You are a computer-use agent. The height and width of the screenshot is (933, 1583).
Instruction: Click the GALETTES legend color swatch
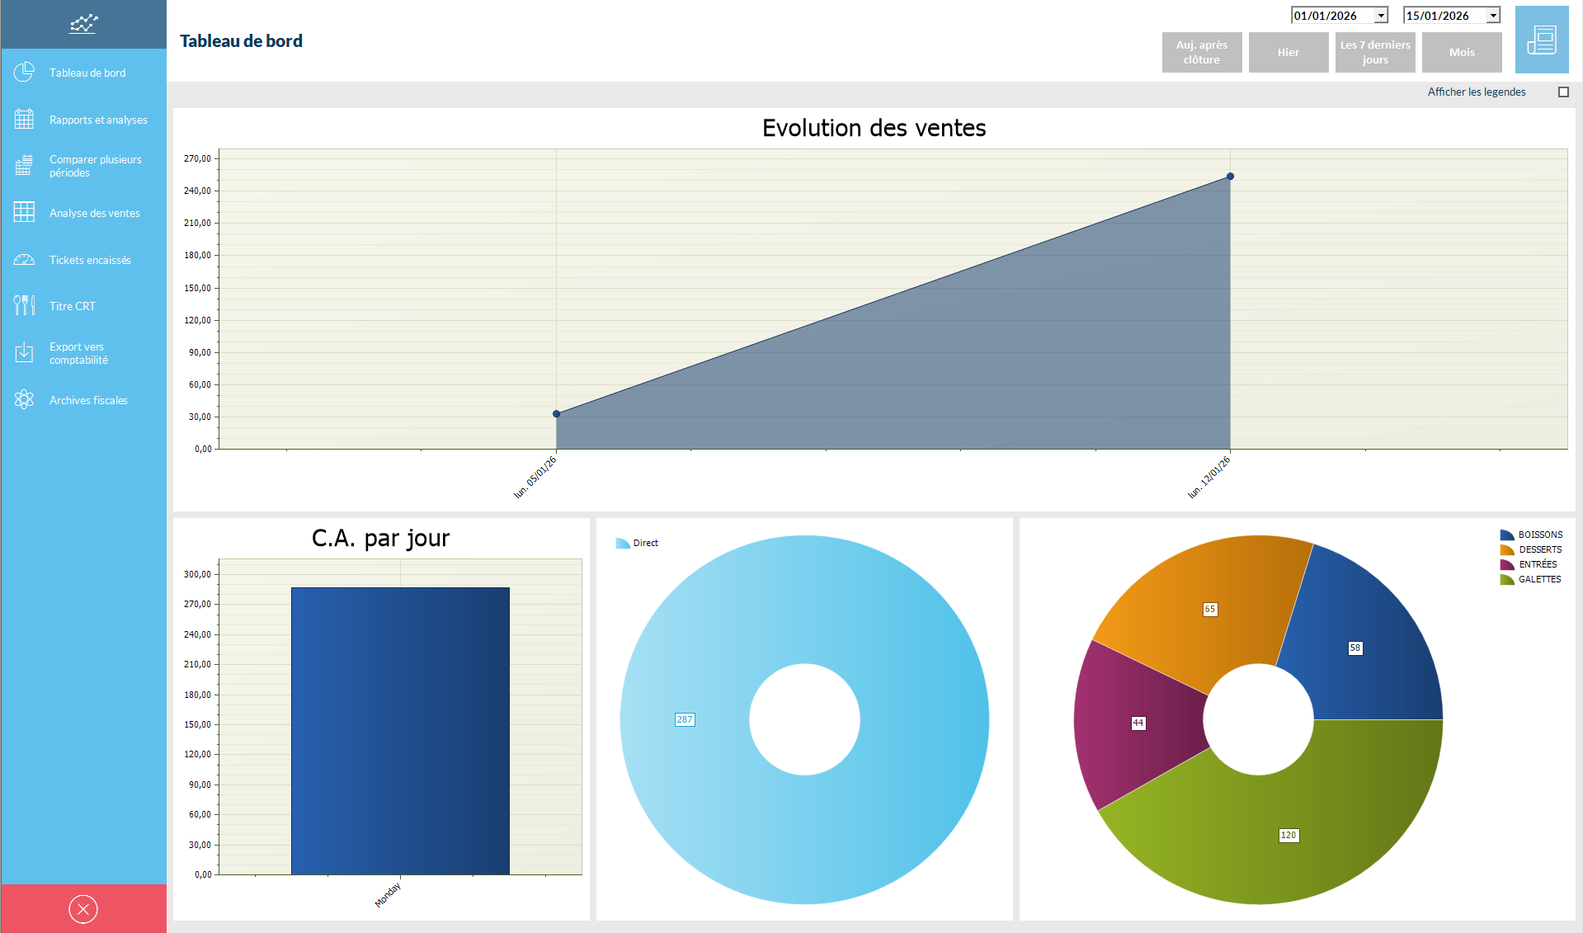pyautogui.click(x=1507, y=580)
